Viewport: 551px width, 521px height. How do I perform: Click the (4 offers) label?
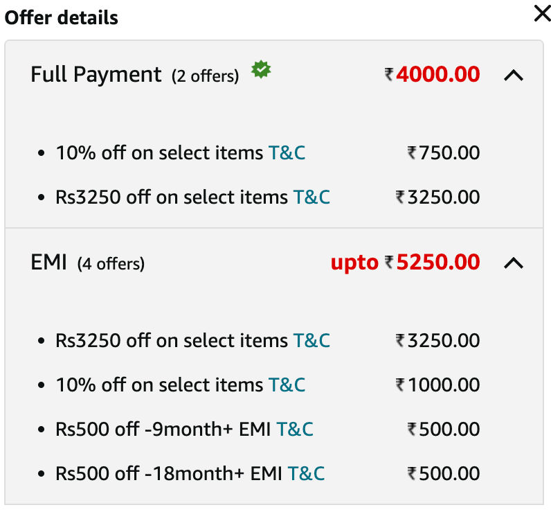click(111, 264)
